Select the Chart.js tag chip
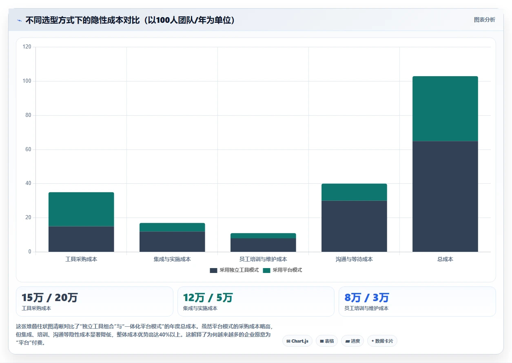 (297, 341)
